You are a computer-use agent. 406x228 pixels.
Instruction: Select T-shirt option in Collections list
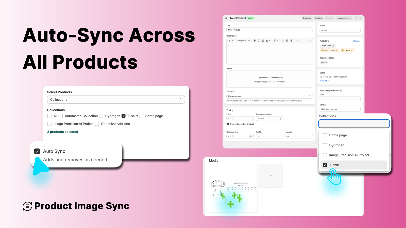[325, 165]
